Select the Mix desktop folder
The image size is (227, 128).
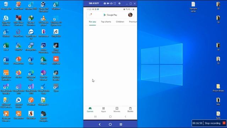tap(218, 101)
